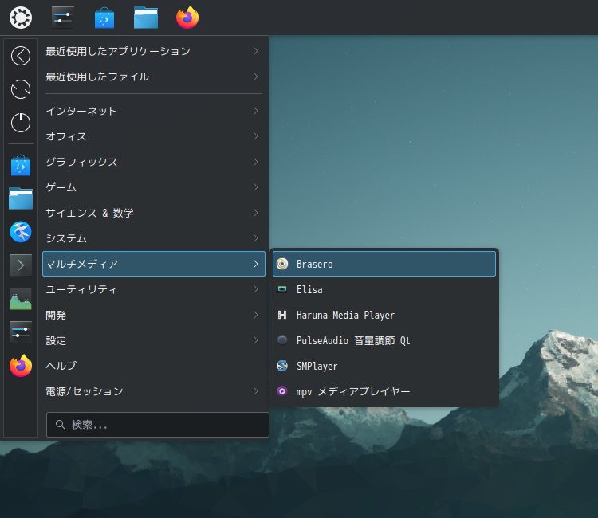Click the 検索 search field
The image size is (598, 518).
pyautogui.click(x=158, y=424)
